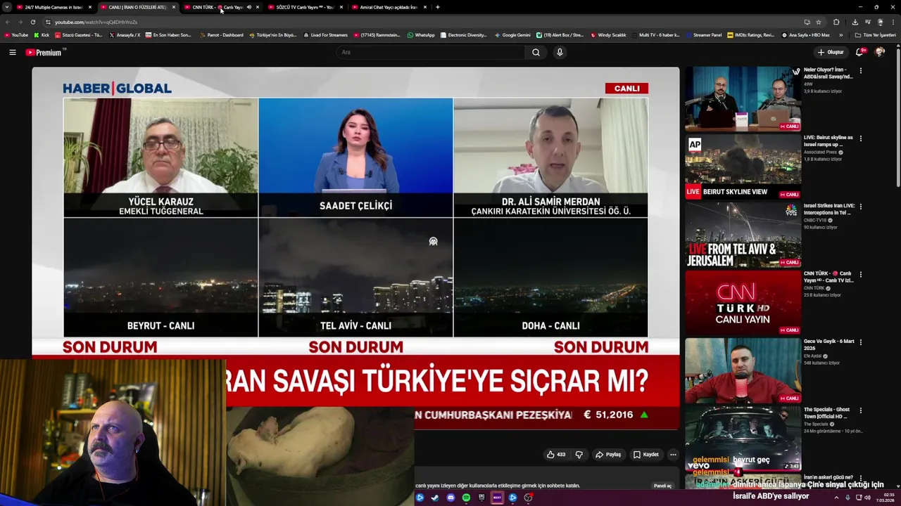
Task: Open the account avatar menu
Action: [x=880, y=52]
